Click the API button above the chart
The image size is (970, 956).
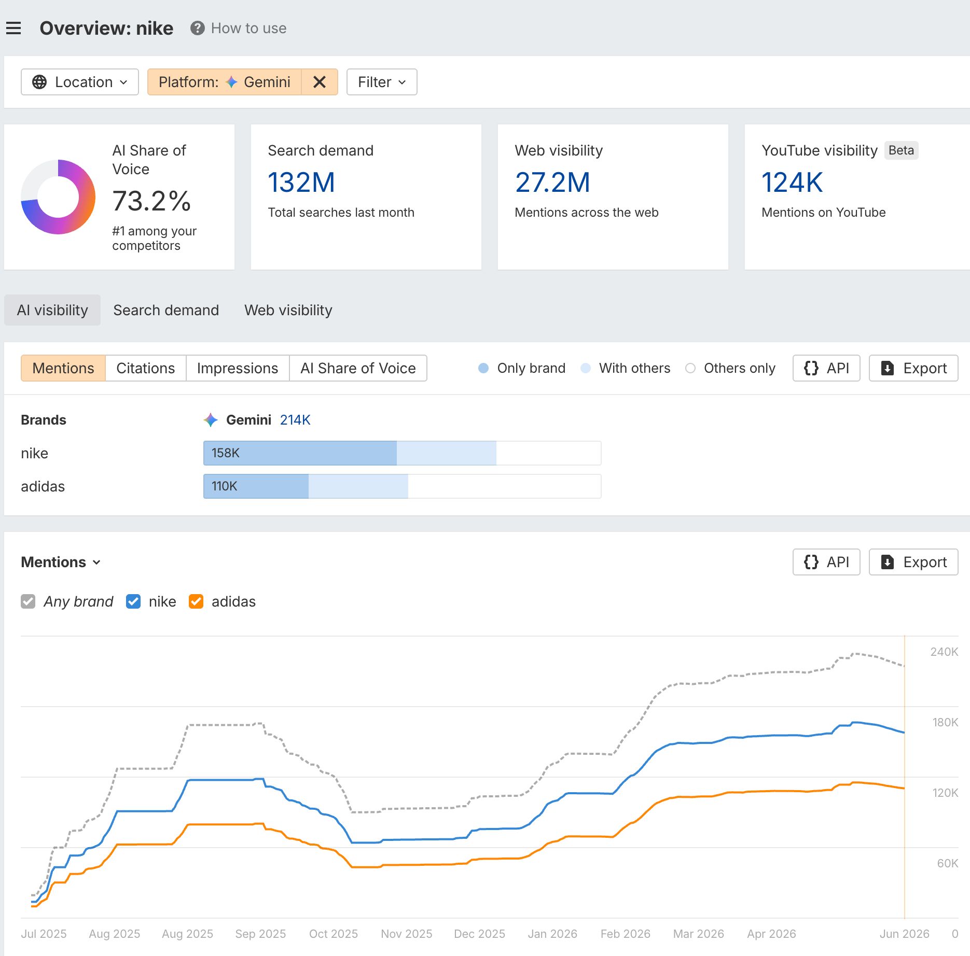pos(826,562)
